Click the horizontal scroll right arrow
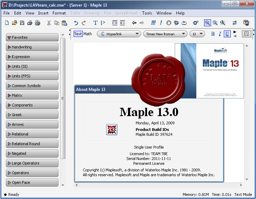 point(241,185)
